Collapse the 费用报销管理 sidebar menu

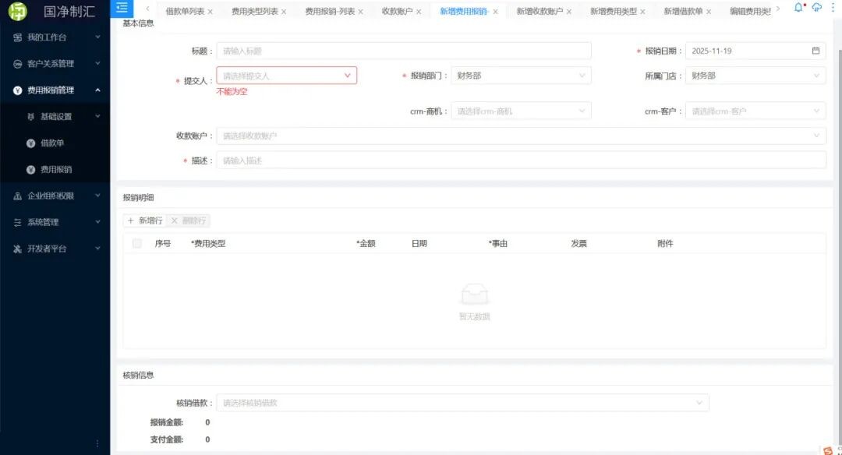(53, 90)
